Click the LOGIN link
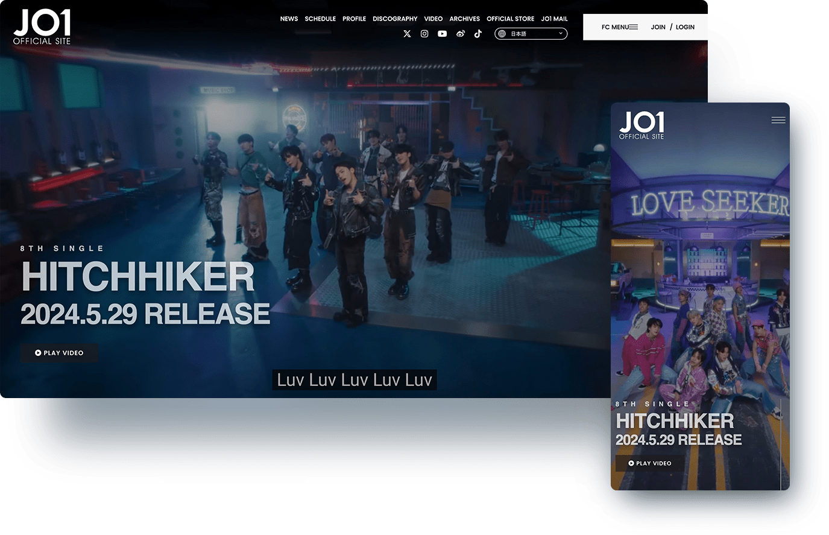 pyautogui.click(x=685, y=27)
